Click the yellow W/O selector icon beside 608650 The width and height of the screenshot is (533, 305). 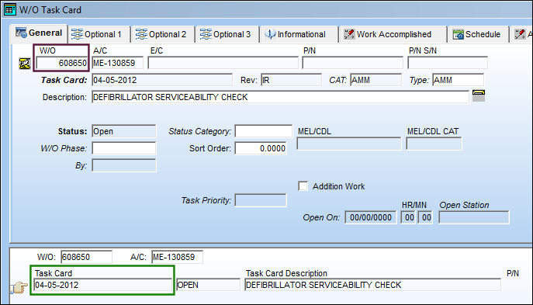[x=25, y=64]
